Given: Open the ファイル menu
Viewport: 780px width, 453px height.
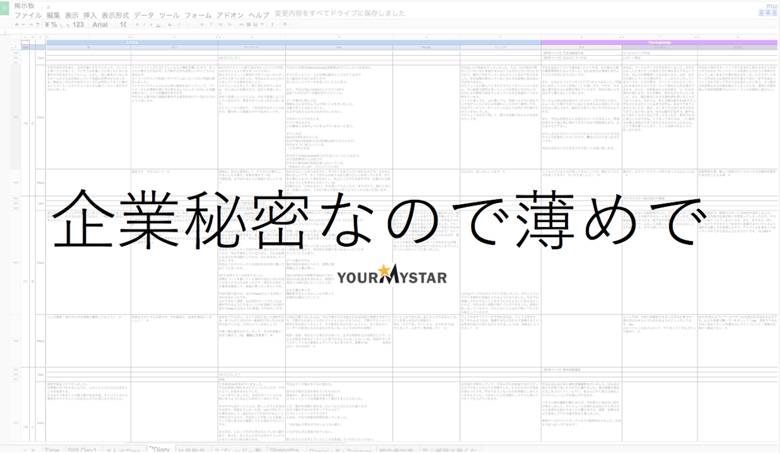Looking at the screenshot, I should tap(28, 15).
